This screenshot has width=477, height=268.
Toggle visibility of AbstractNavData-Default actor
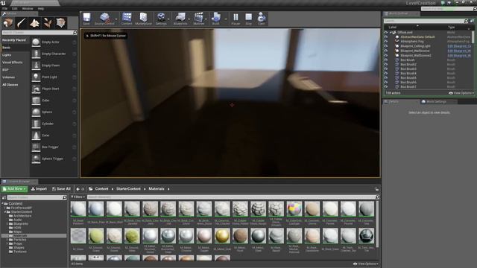click(386, 37)
